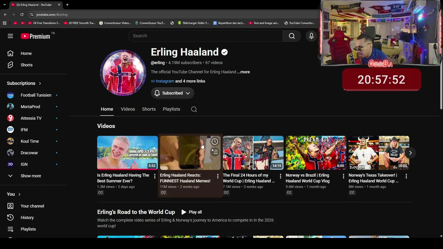Viewport: 443px width, 249px height.
Task: Follow the Instagram link
Action: (165, 81)
